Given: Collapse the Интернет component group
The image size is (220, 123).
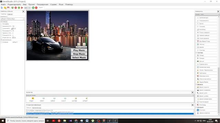Looking at the screenshot, I should pyautogui.click(x=196, y=107).
